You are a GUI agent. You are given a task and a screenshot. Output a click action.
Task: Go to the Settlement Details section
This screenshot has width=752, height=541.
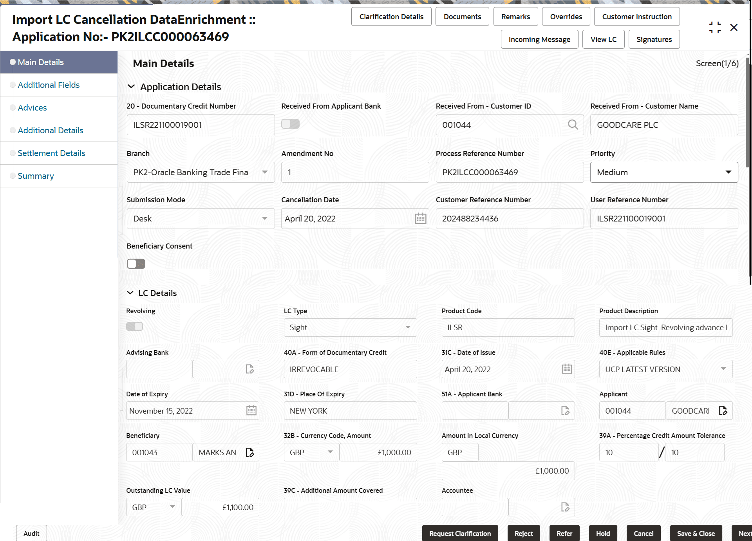(51, 153)
